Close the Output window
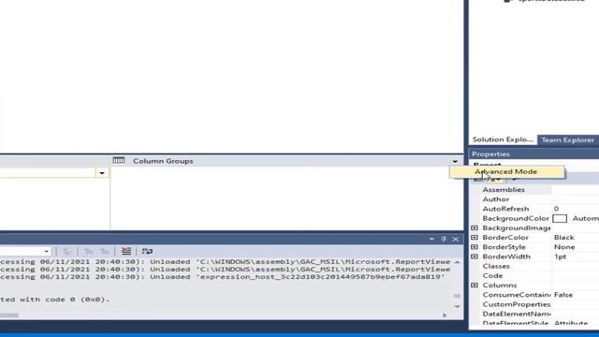Screen dimensions: 599x337 coord(456,240)
